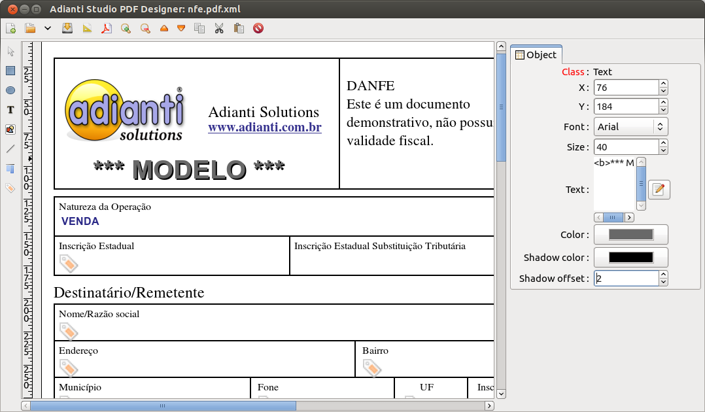This screenshot has width=705, height=412.
Task: Zoom out of the canvas
Action: 145,28
